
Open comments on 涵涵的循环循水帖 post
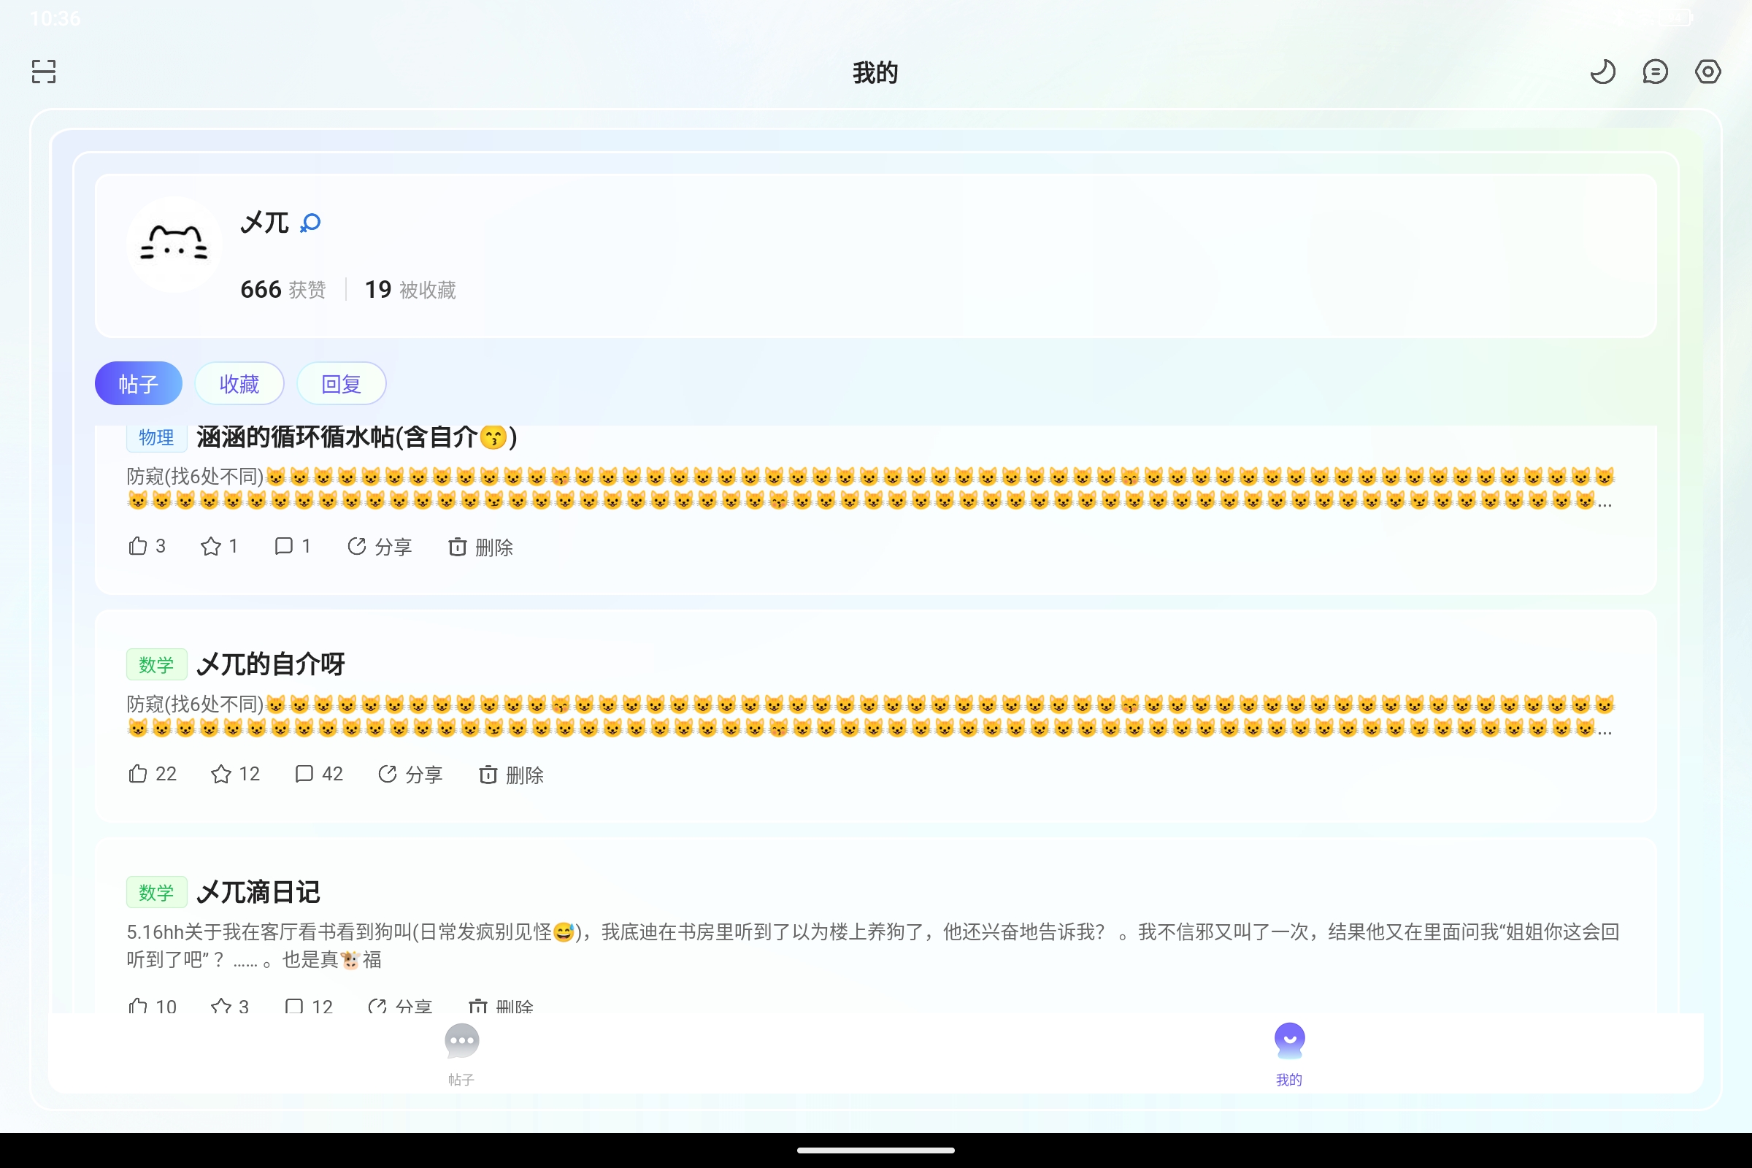coord(292,547)
